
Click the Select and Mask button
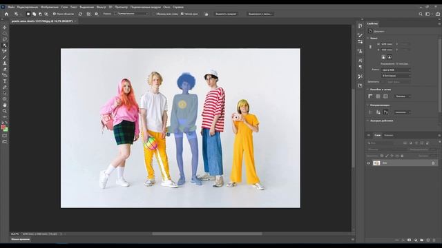click(x=260, y=14)
